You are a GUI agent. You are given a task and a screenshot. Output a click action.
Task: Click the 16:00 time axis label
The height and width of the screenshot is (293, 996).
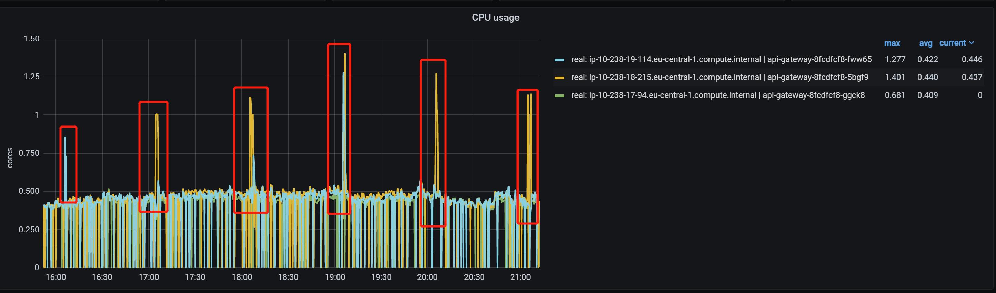pos(56,277)
